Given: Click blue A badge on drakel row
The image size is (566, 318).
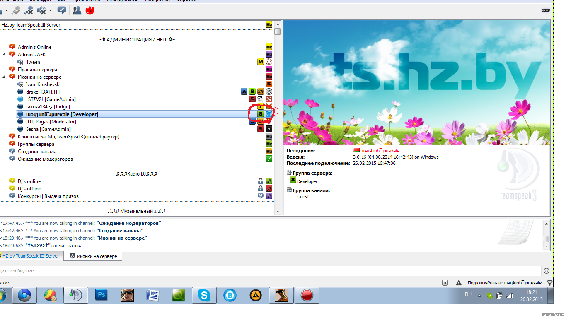Looking at the screenshot, I should pyautogui.click(x=244, y=92).
